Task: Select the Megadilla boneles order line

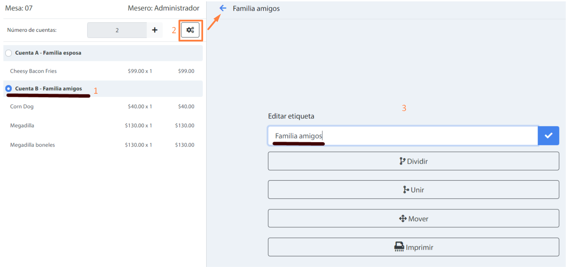Action: (33, 145)
